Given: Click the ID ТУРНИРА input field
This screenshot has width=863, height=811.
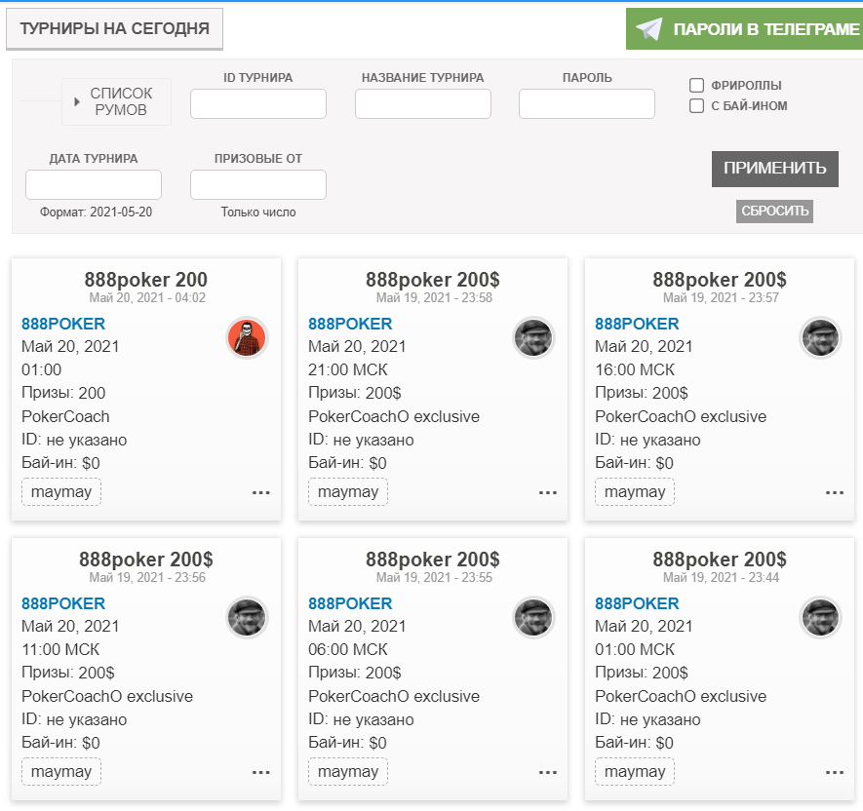Looking at the screenshot, I should click(258, 104).
